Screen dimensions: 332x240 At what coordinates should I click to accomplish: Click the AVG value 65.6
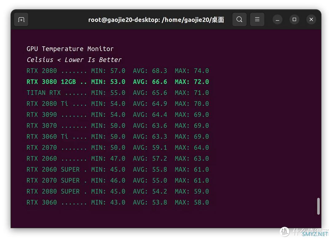coord(160,93)
